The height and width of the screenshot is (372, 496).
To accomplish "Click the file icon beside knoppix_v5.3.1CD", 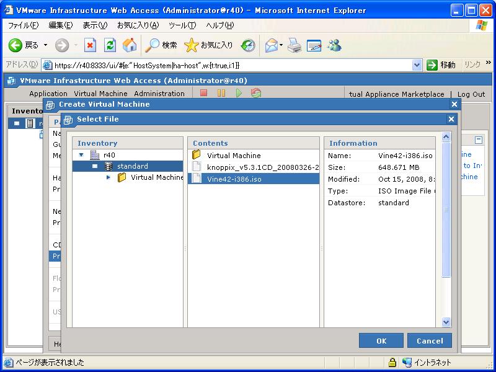I will click(197, 167).
